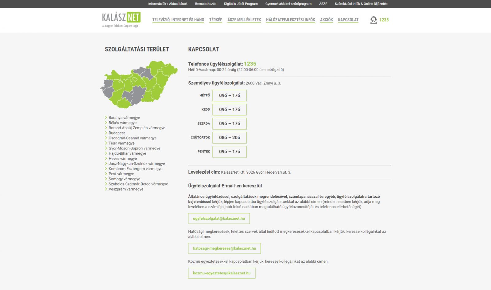Open the Digitális Jólét Program menu item
The width and height of the screenshot is (491, 290).
(x=241, y=4)
